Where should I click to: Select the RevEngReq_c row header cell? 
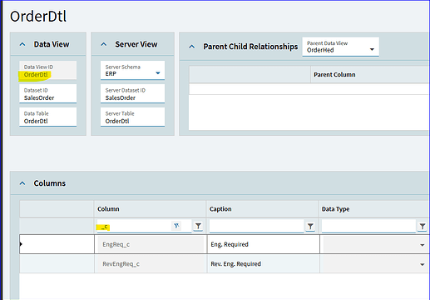click(57, 263)
